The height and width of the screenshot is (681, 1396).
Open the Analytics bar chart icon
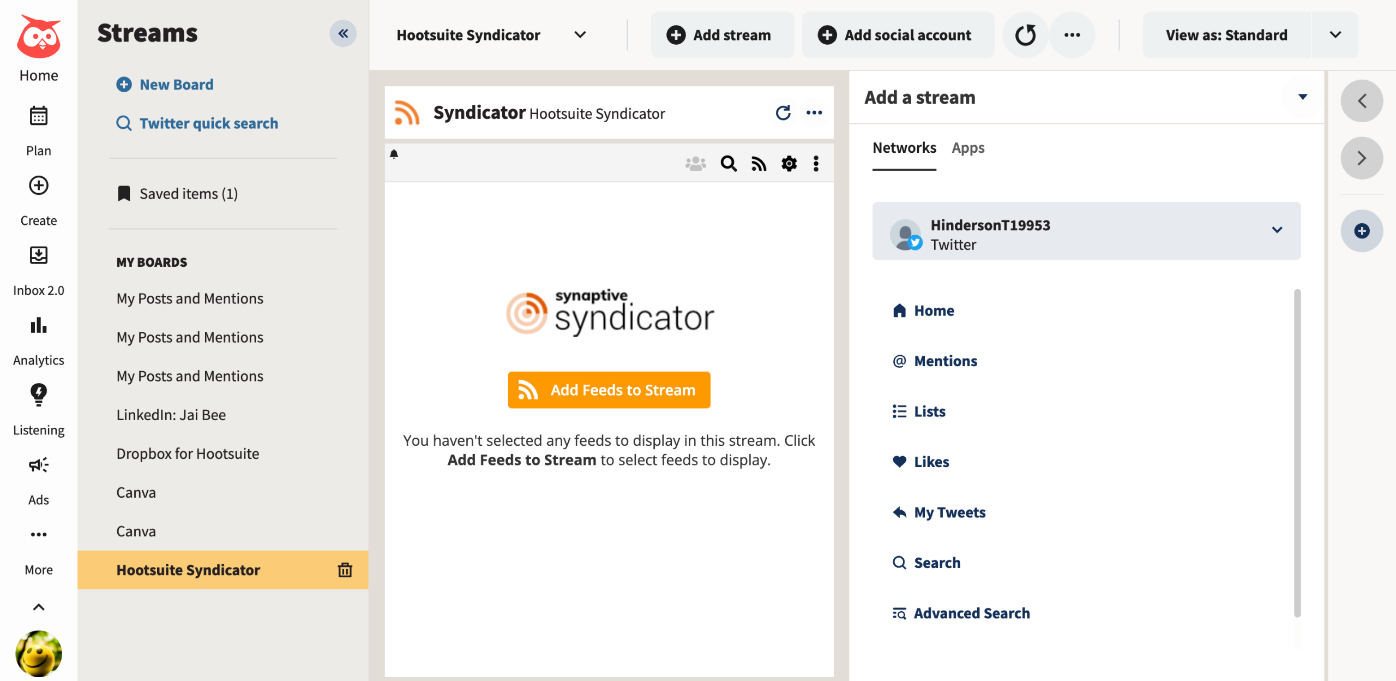coord(38,326)
